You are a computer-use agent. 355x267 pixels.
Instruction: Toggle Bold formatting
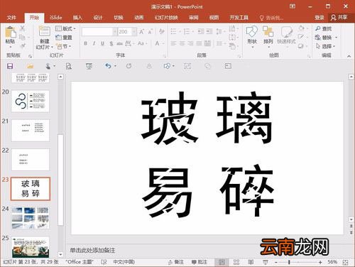click(86, 43)
